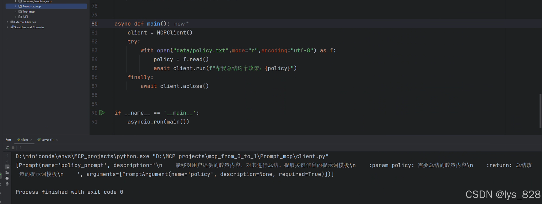Click the Run tool window title

[x=8, y=140]
